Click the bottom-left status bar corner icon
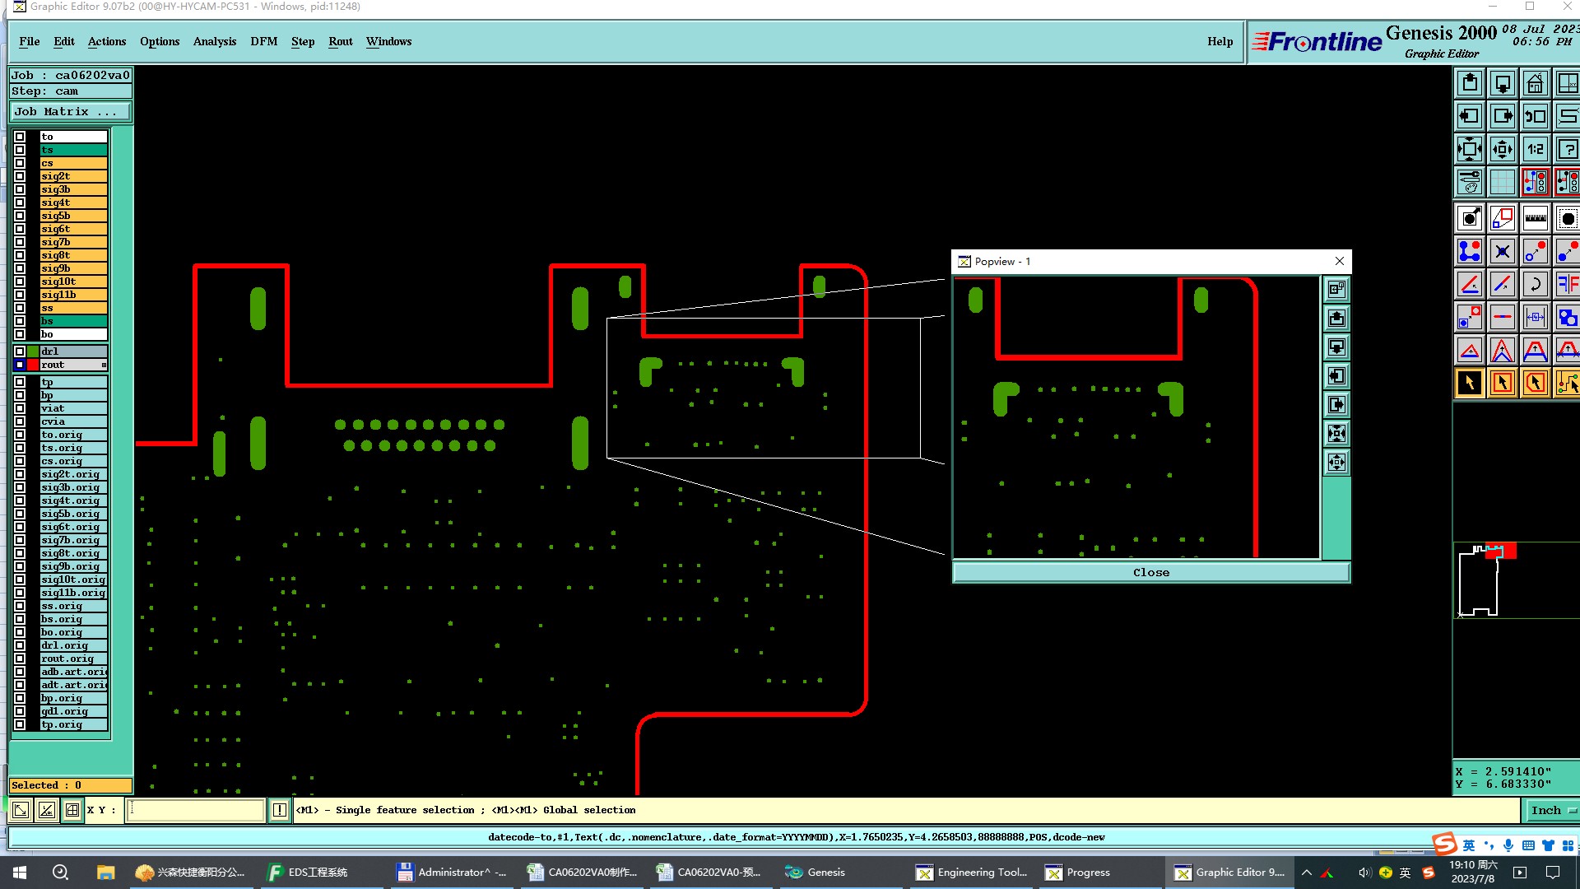1580x889 pixels. [x=21, y=810]
